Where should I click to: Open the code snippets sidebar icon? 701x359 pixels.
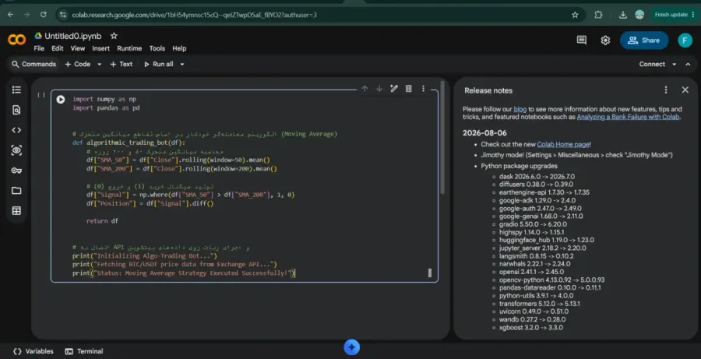point(16,130)
